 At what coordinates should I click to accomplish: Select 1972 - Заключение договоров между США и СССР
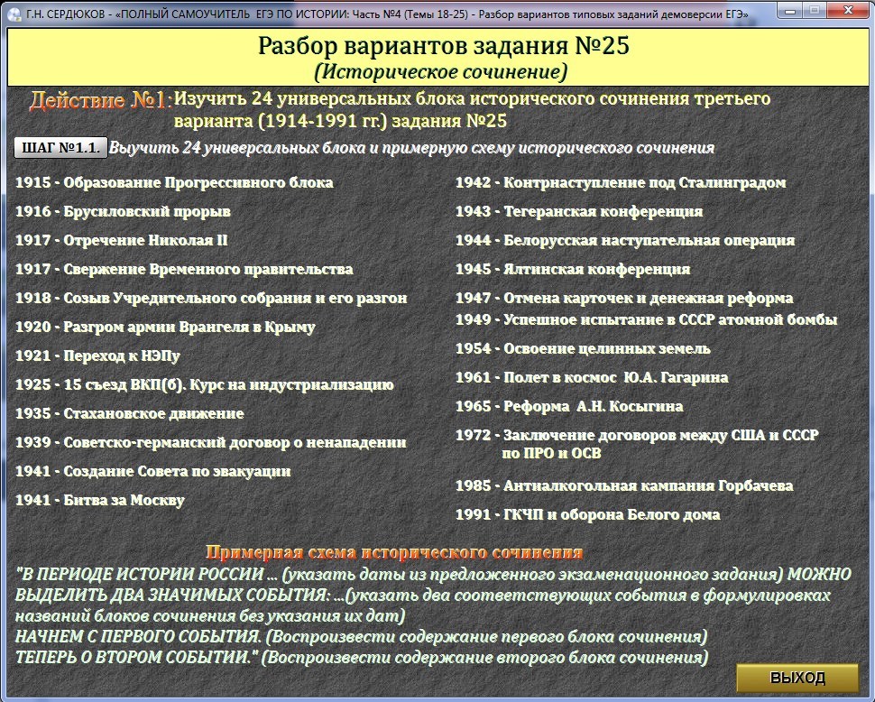coord(637,444)
